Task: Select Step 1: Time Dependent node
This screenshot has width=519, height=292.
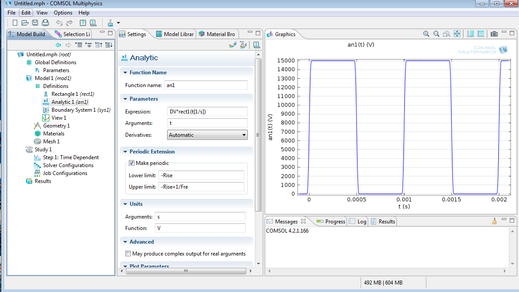Action: tap(67, 157)
